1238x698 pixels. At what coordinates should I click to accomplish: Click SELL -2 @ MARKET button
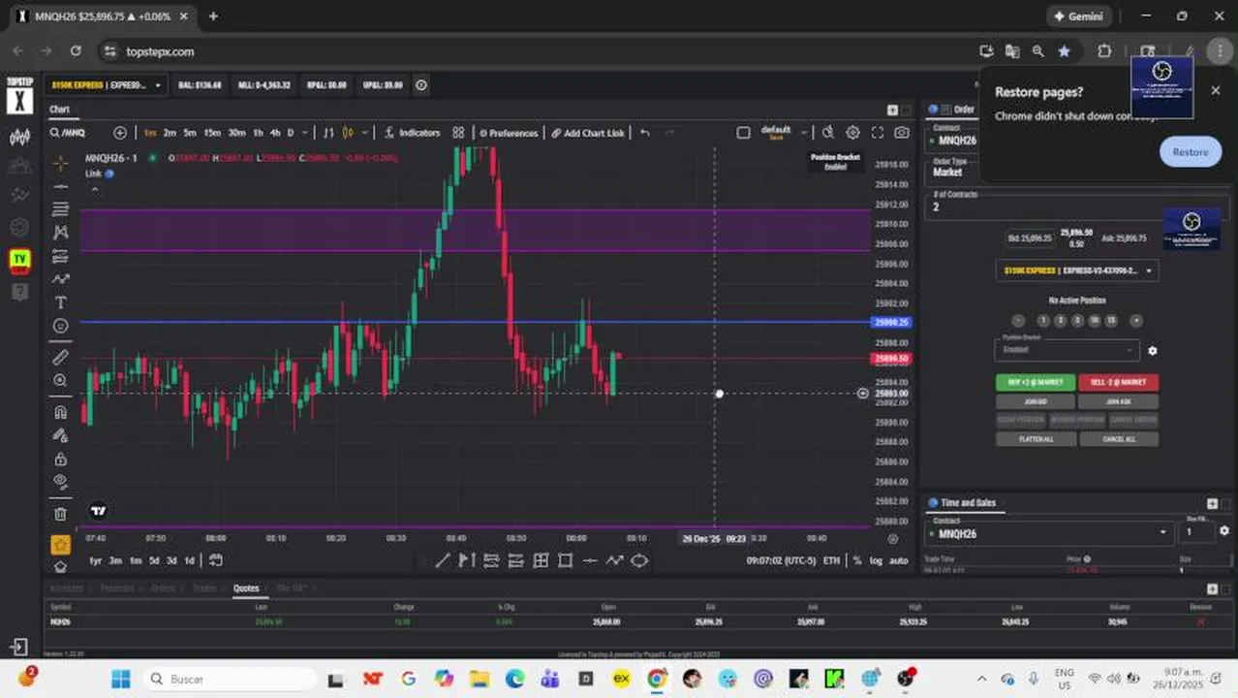pyautogui.click(x=1118, y=382)
